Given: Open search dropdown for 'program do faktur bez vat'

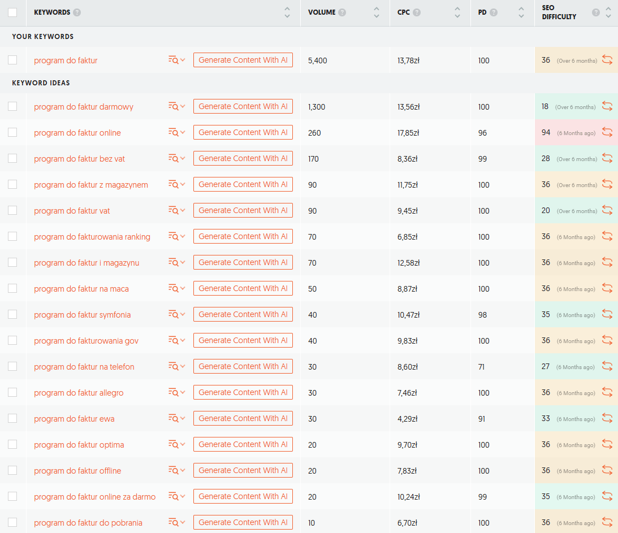Looking at the screenshot, I should pos(176,158).
